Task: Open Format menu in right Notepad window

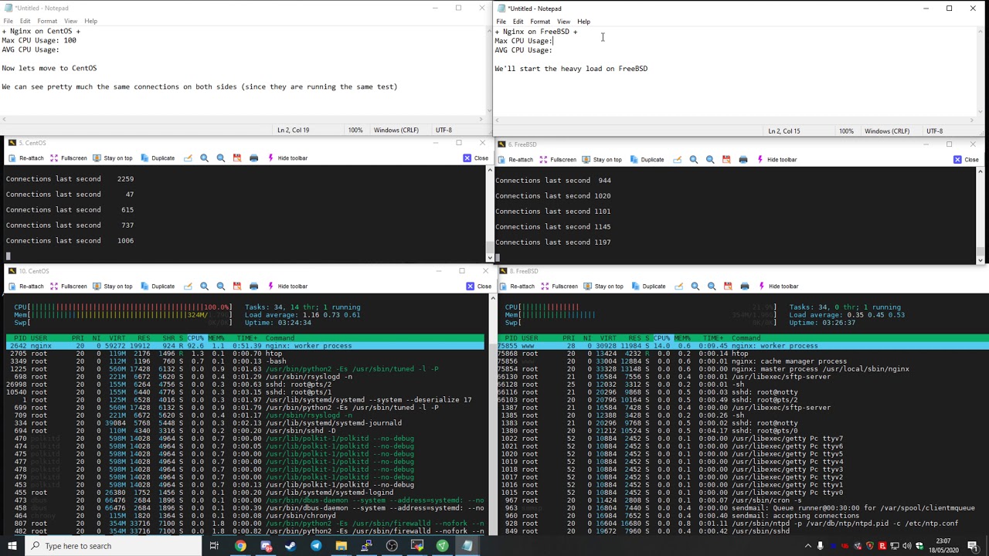Action: coord(540,22)
